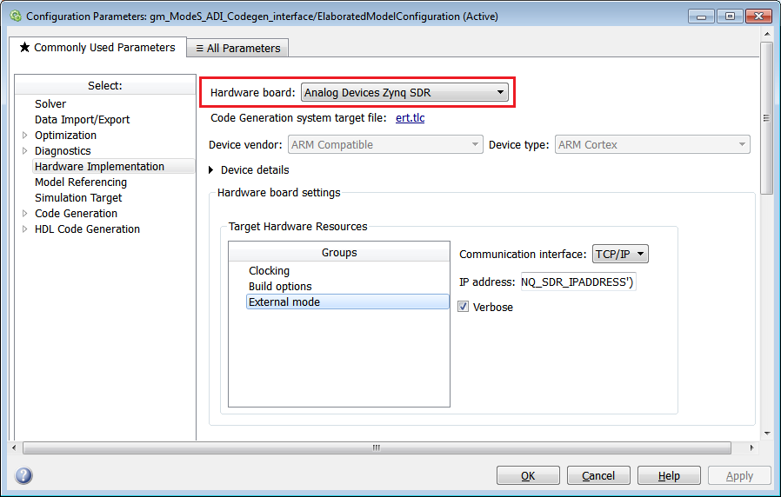Expand the Device details section

tap(211, 170)
